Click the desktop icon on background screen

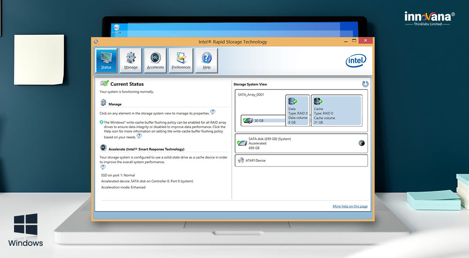pos(116,29)
